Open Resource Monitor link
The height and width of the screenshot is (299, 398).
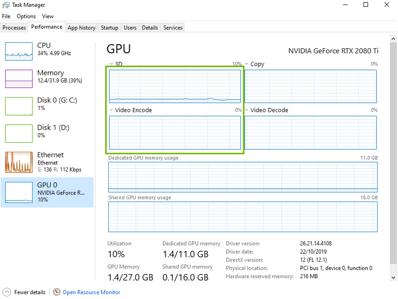tap(91, 292)
